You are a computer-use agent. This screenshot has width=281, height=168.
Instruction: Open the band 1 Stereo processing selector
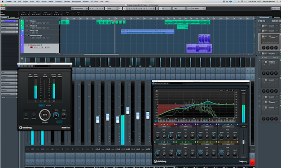click(x=164, y=126)
